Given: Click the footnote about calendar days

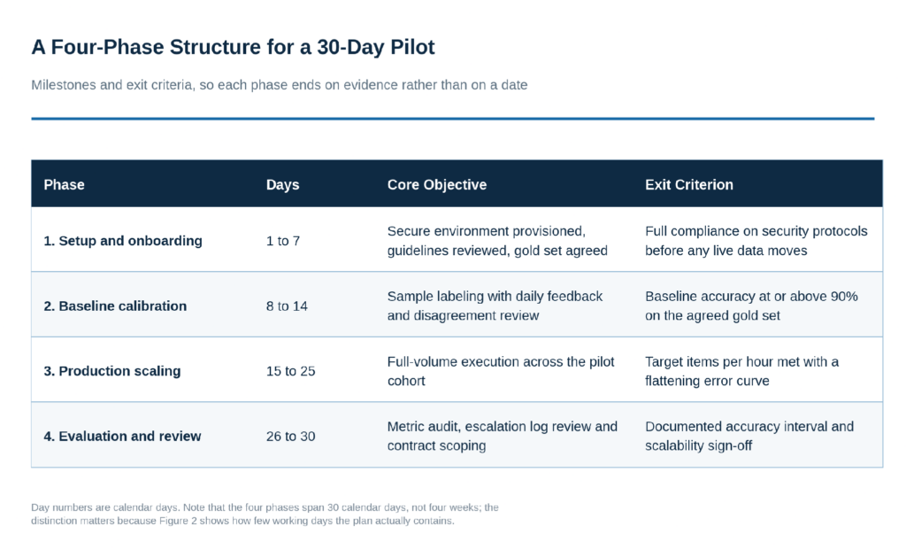Looking at the screenshot, I should [x=265, y=514].
